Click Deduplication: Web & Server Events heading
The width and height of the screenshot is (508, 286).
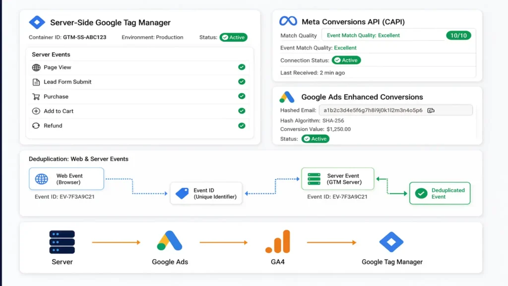click(x=78, y=159)
